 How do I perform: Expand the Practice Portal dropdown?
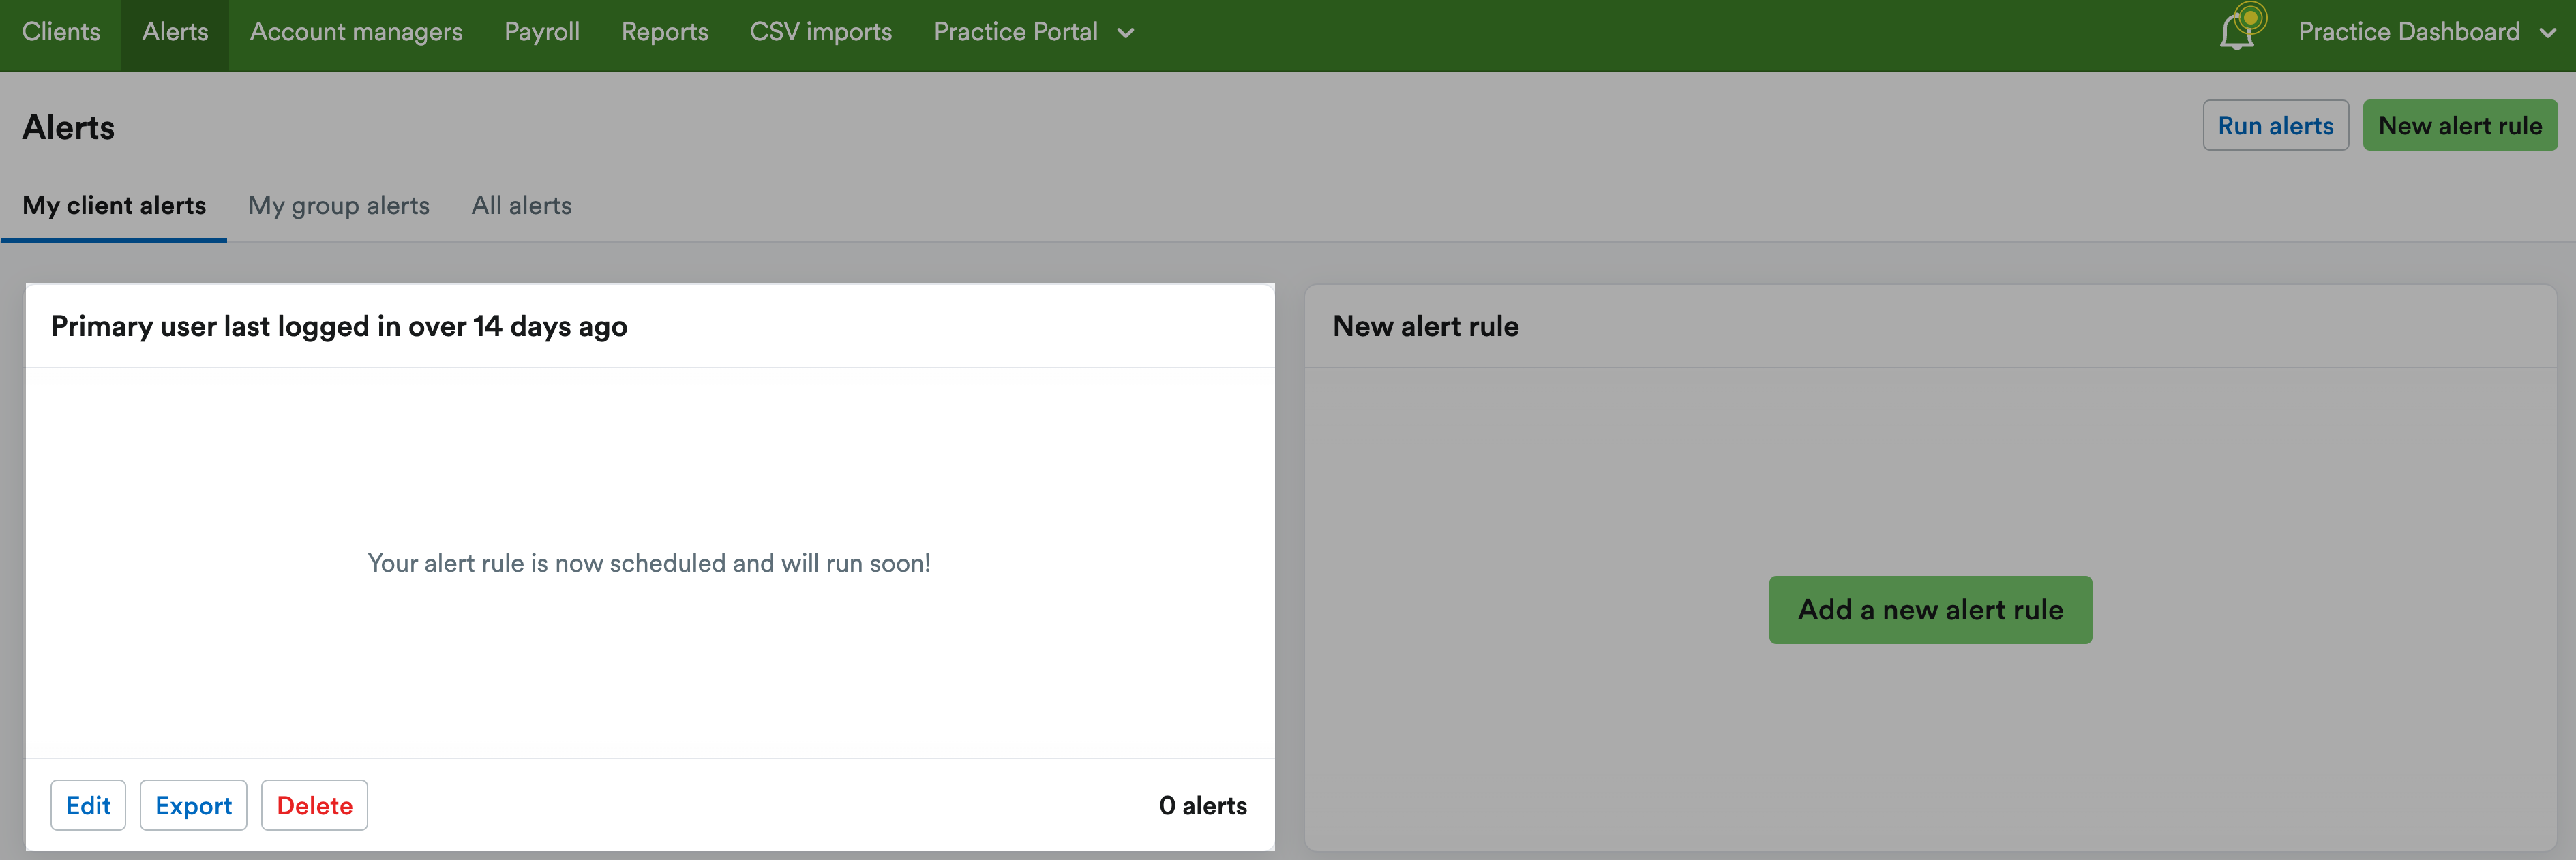(x=1034, y=32)
